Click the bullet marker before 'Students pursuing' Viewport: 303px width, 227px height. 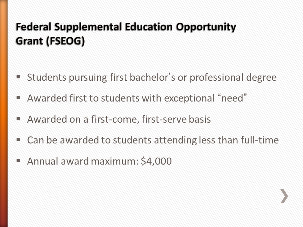18,77
